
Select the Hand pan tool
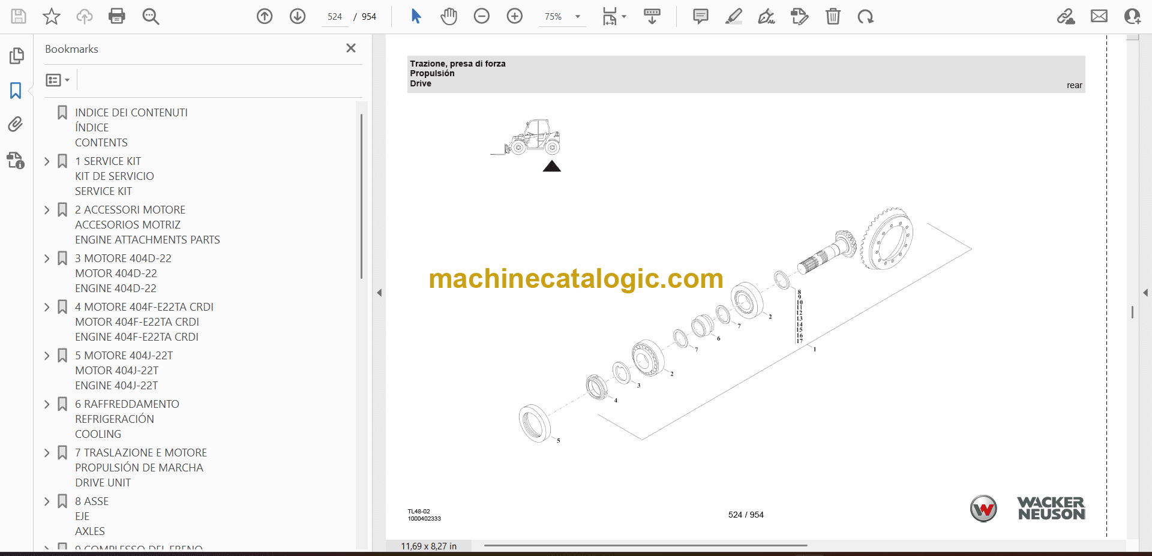click(x=448, y=16)
